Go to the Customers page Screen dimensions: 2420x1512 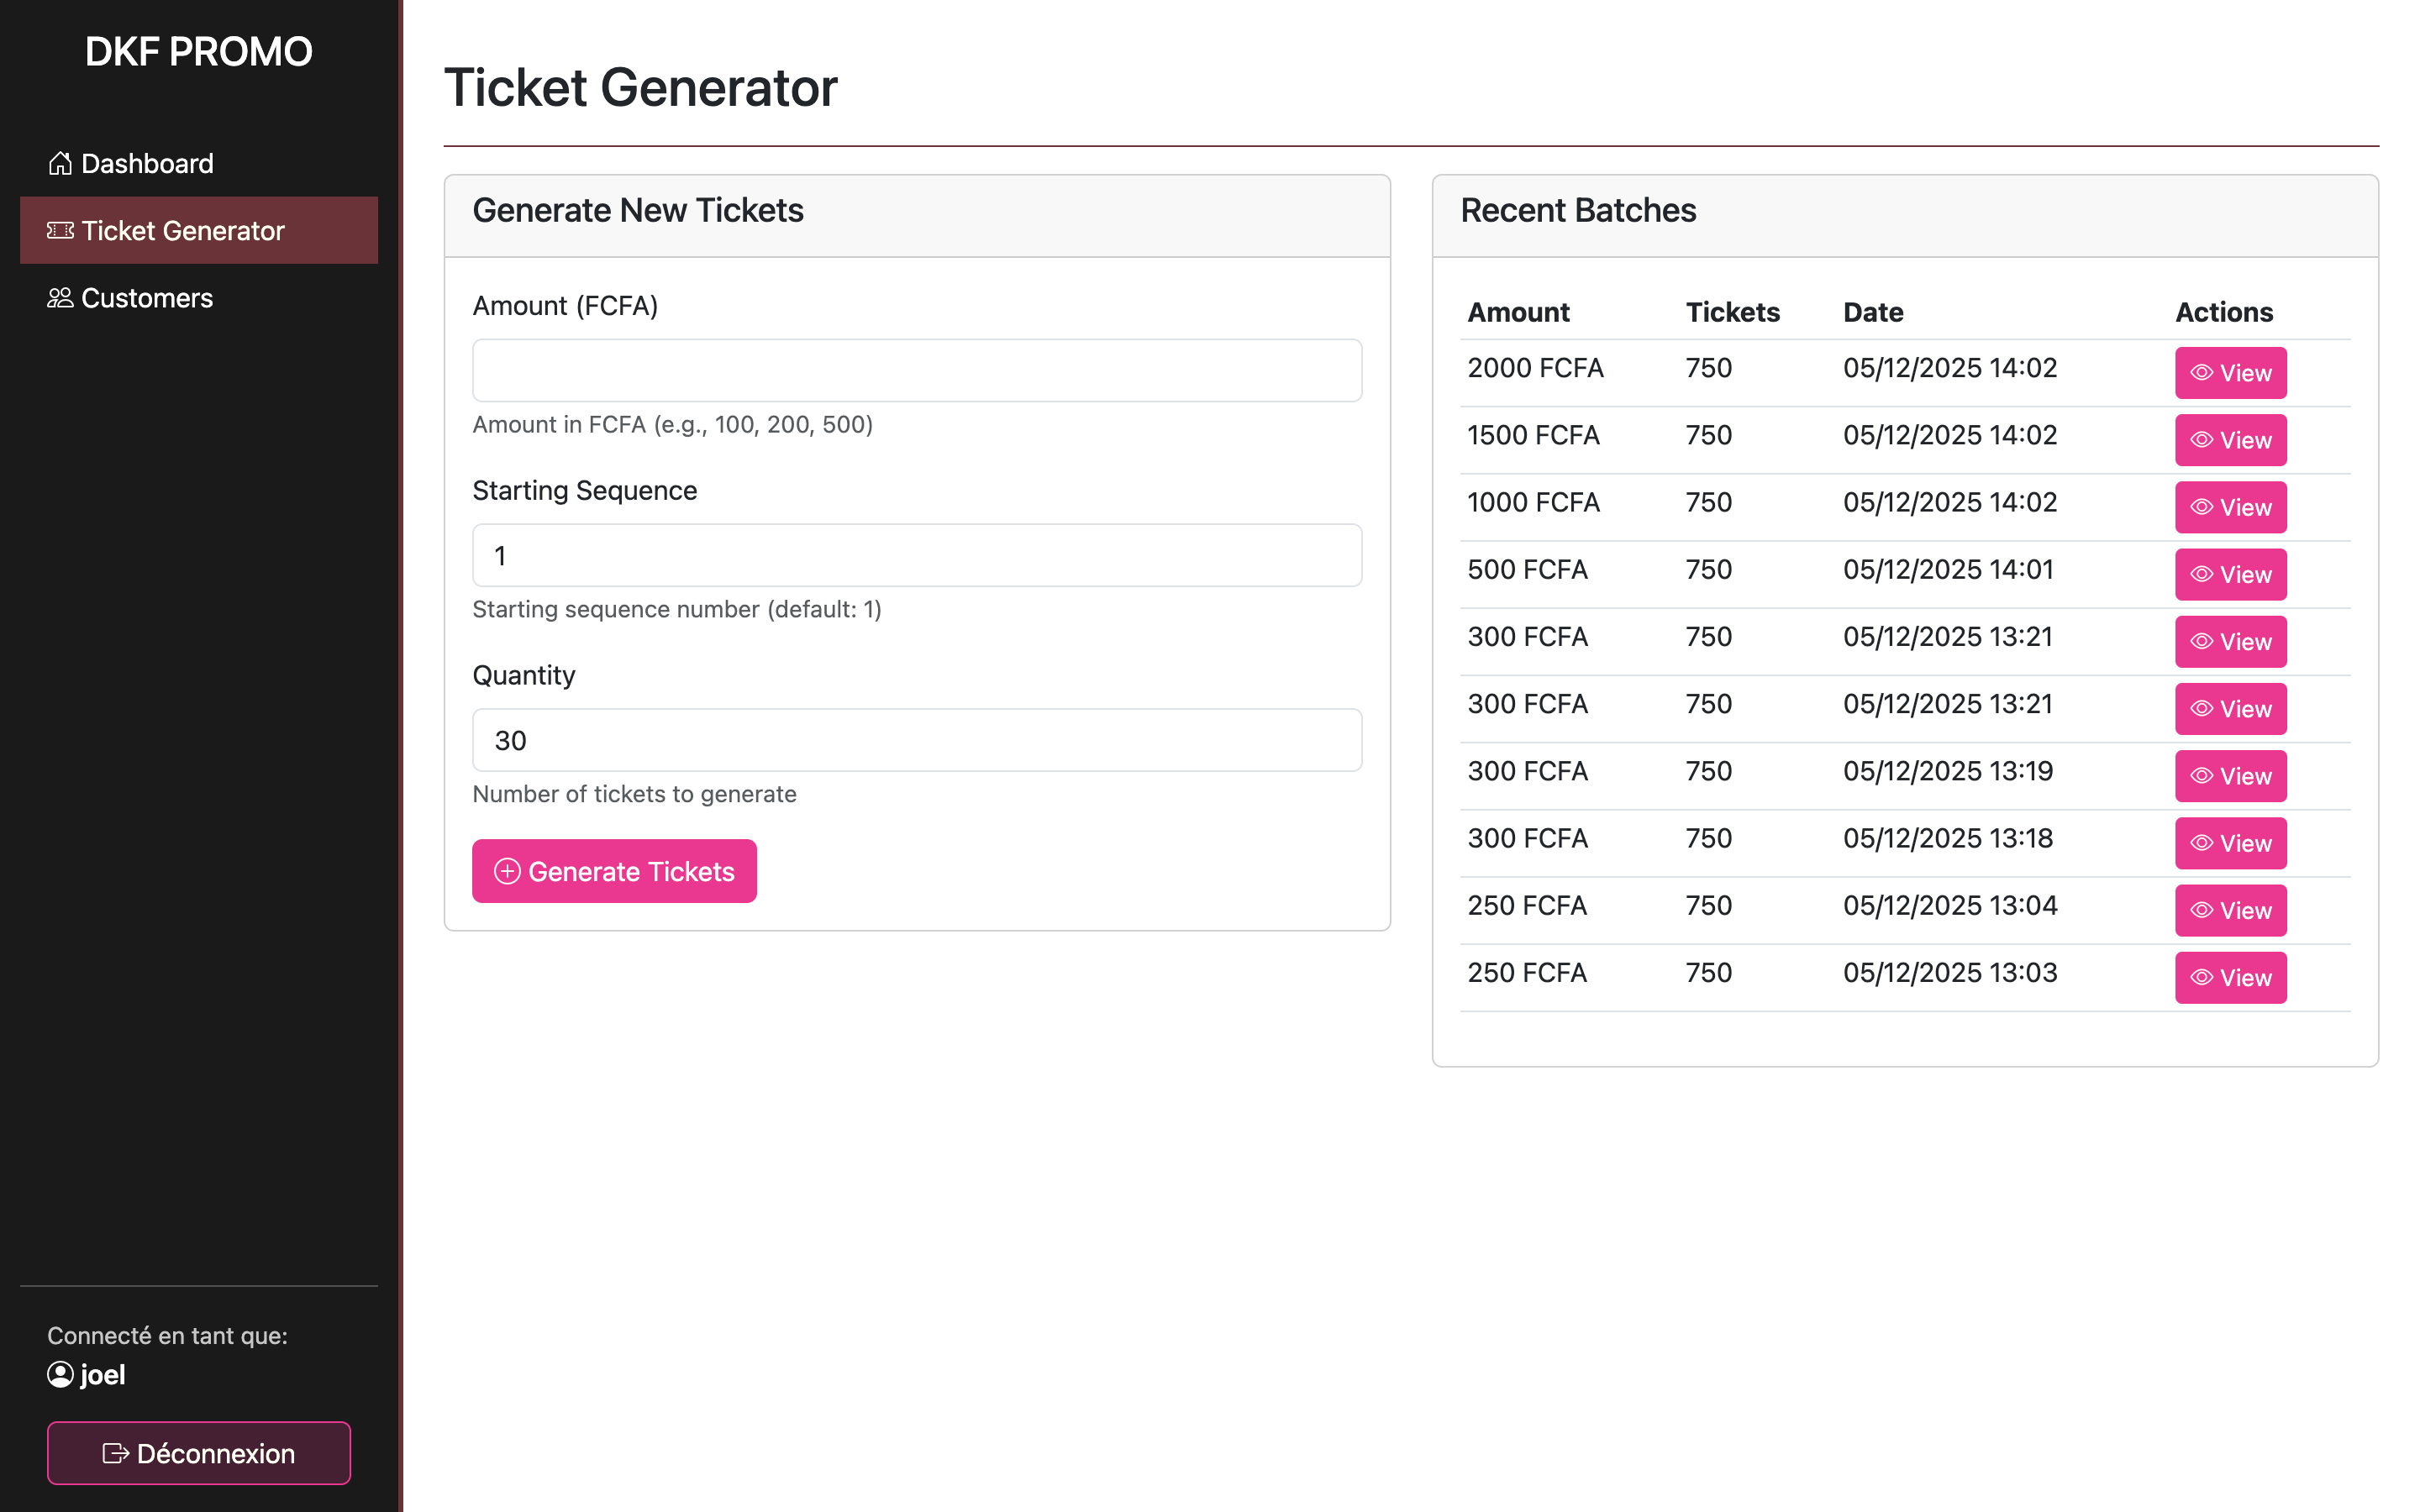[147, 298]
